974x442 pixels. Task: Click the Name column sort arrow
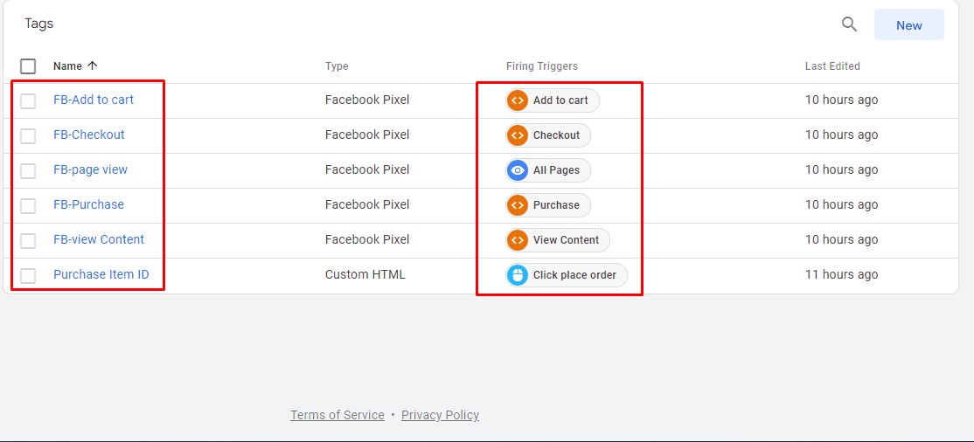point(93,66)
